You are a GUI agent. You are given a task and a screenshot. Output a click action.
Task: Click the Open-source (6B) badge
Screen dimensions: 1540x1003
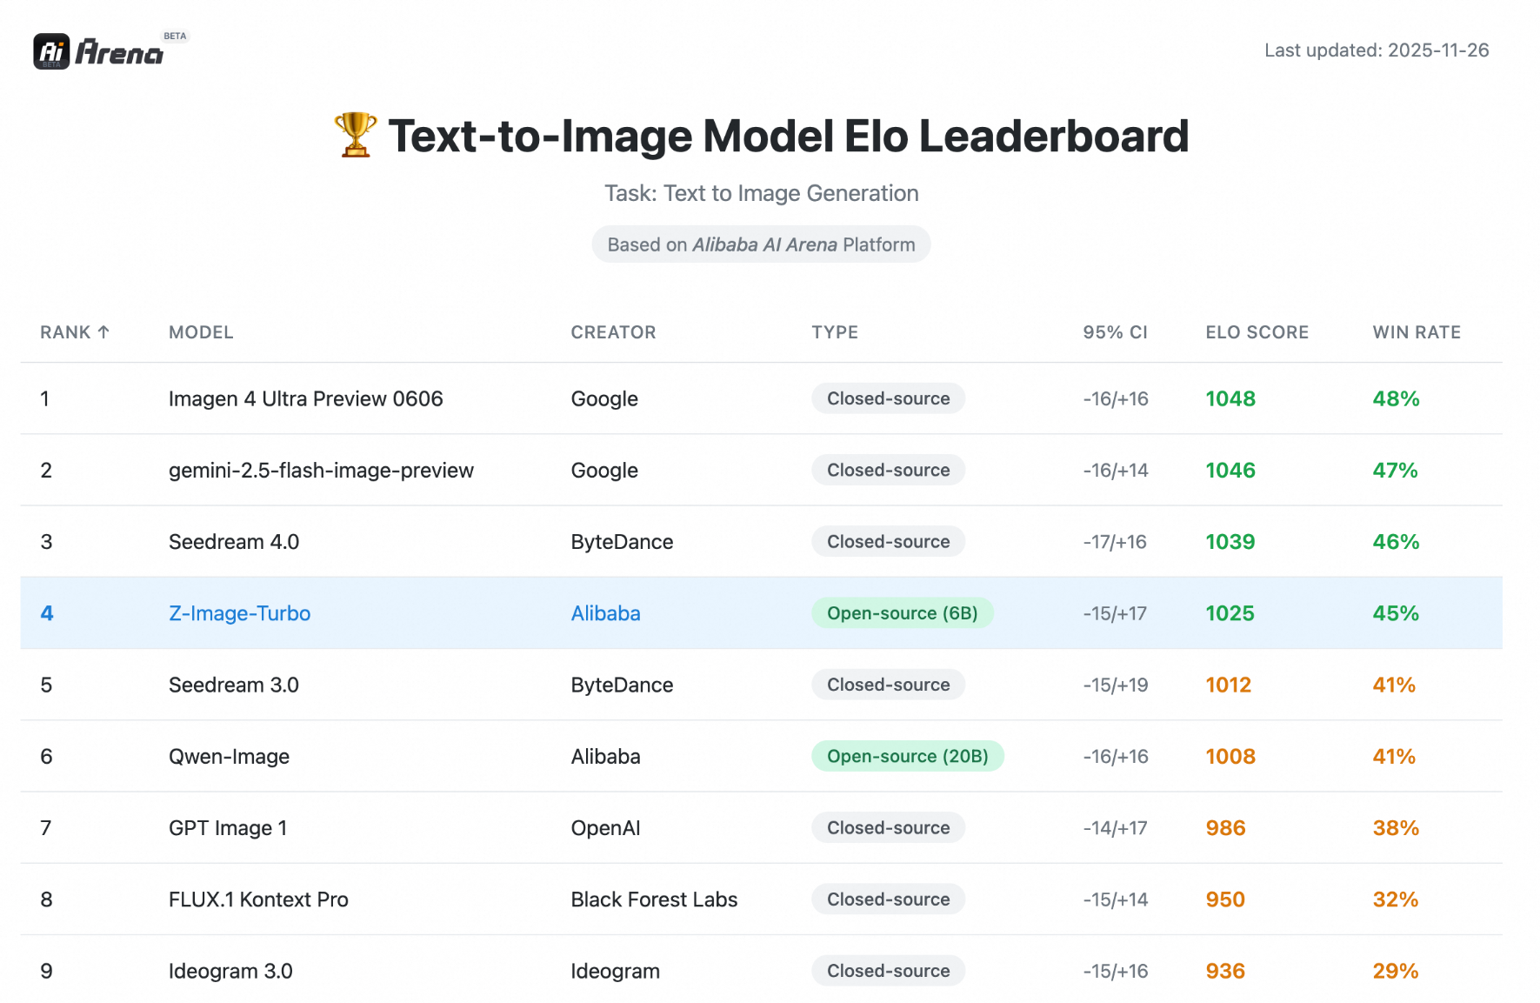[x=902, y=613]
